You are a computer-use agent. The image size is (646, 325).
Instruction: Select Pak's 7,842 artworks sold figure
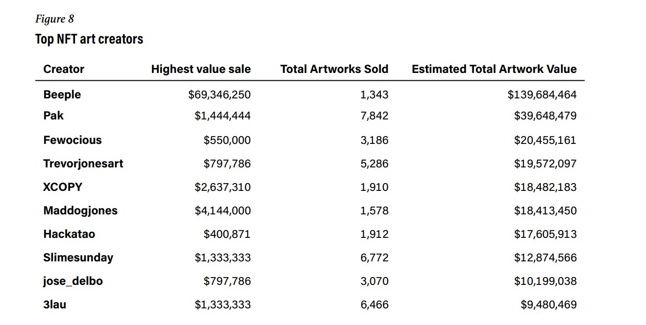coord(374,116)
